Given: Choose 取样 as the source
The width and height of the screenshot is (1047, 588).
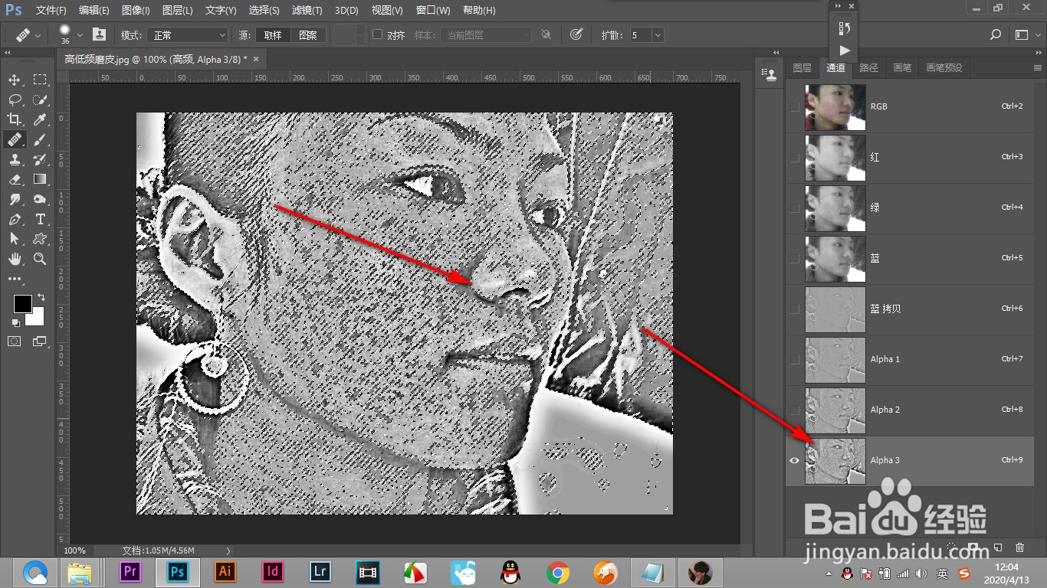Looking at the screenshot, I should (x=273, y=35).
